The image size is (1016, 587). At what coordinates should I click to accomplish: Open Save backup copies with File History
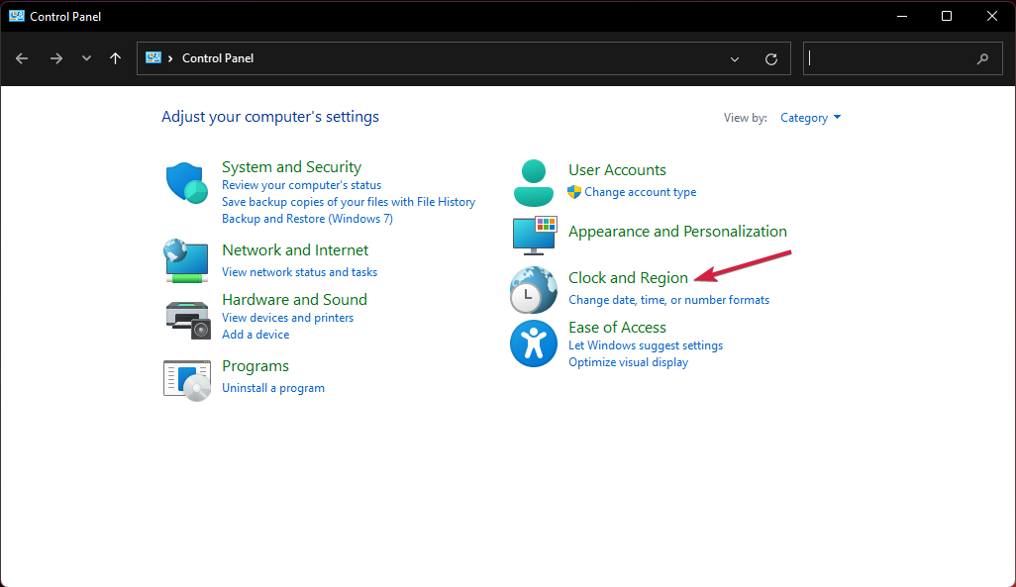click(x=349, y=202)
